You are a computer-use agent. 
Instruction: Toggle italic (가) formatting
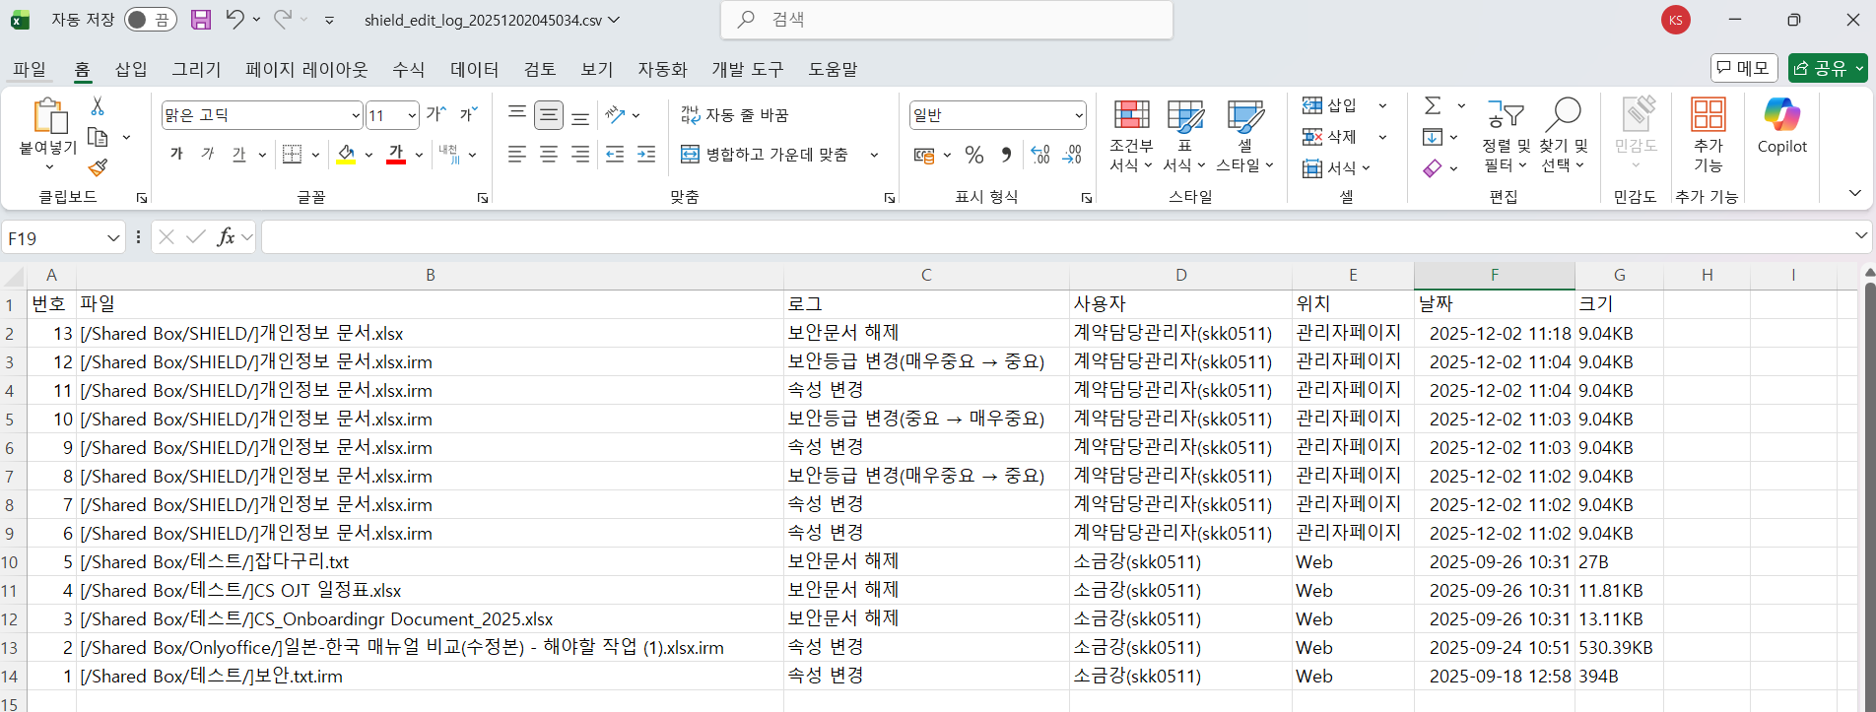click(208, 154)
